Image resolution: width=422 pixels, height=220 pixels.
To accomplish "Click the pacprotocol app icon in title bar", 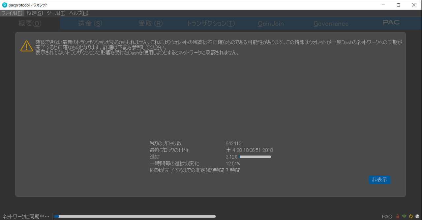I will (5, 5).
